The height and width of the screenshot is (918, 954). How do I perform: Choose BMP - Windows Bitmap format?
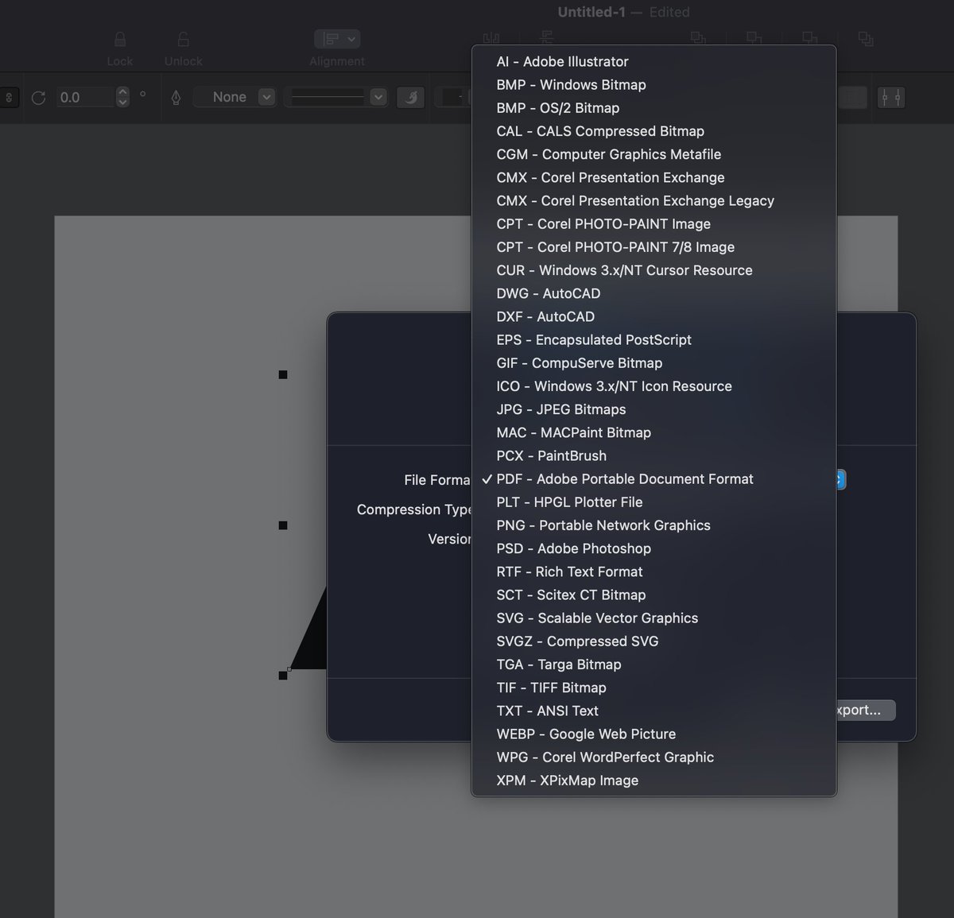click(653, 84)
